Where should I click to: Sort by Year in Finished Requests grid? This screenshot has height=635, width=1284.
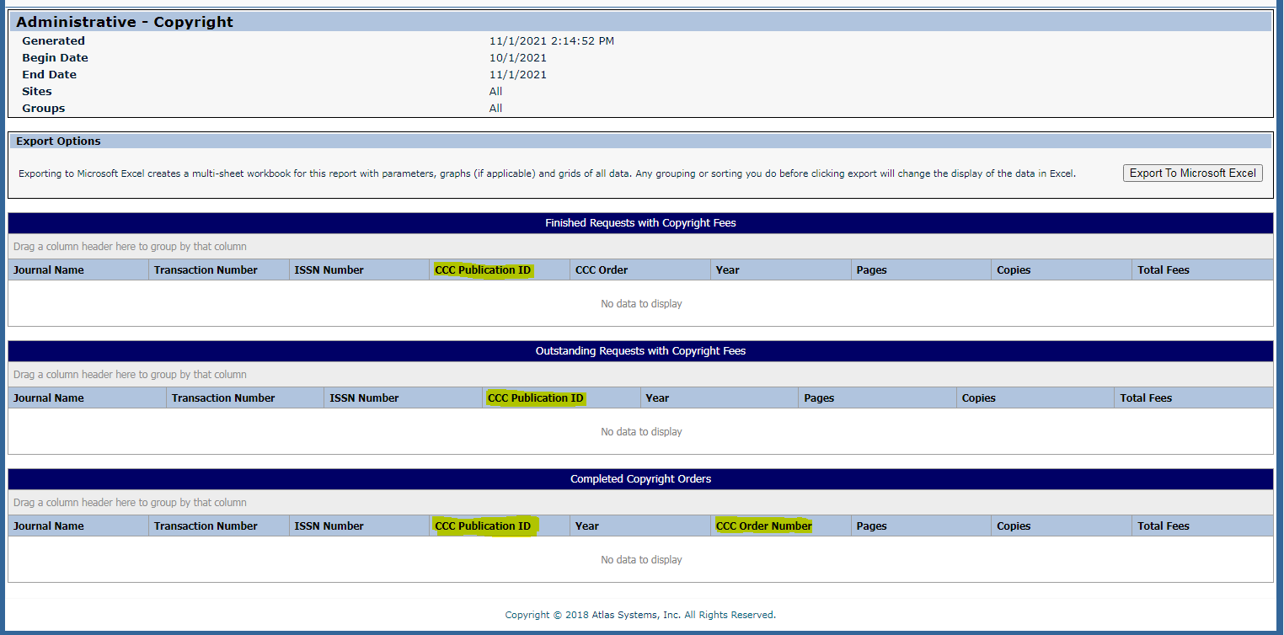726,269
